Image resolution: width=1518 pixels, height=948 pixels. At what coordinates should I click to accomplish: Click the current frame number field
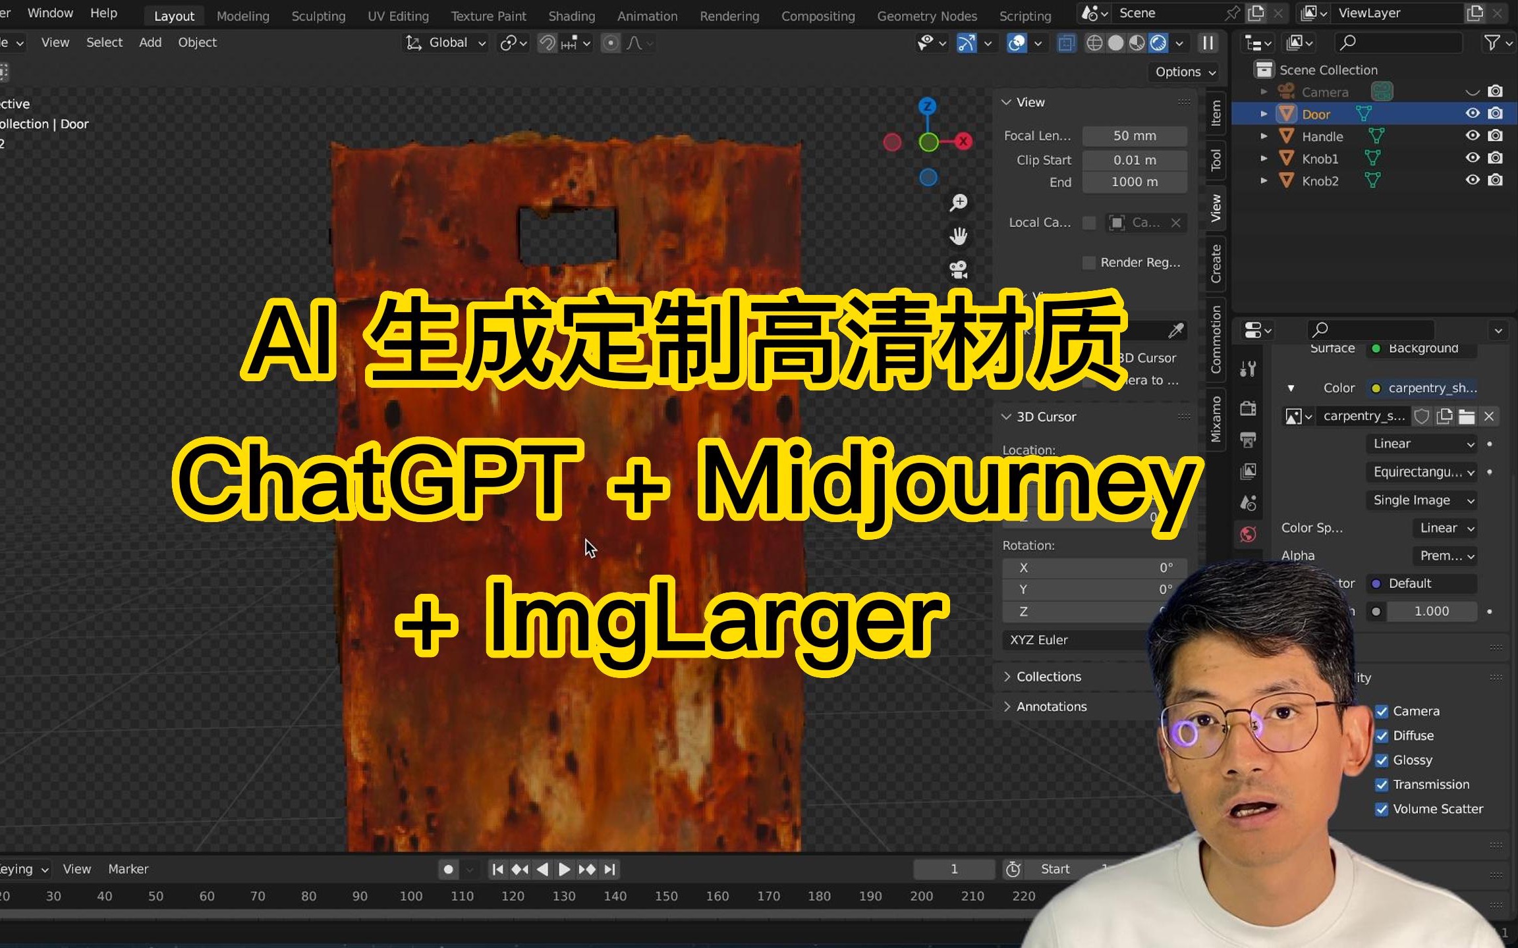[953, 869]
